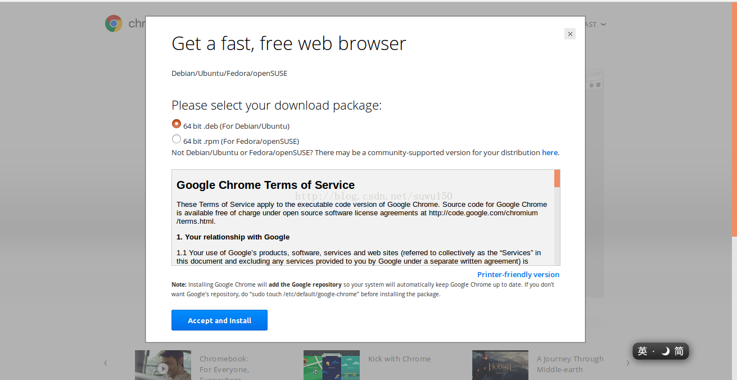Expand the header dropdown chevron at top right
The width and height of the screenshot is (737, 380).
pos(603,24)
